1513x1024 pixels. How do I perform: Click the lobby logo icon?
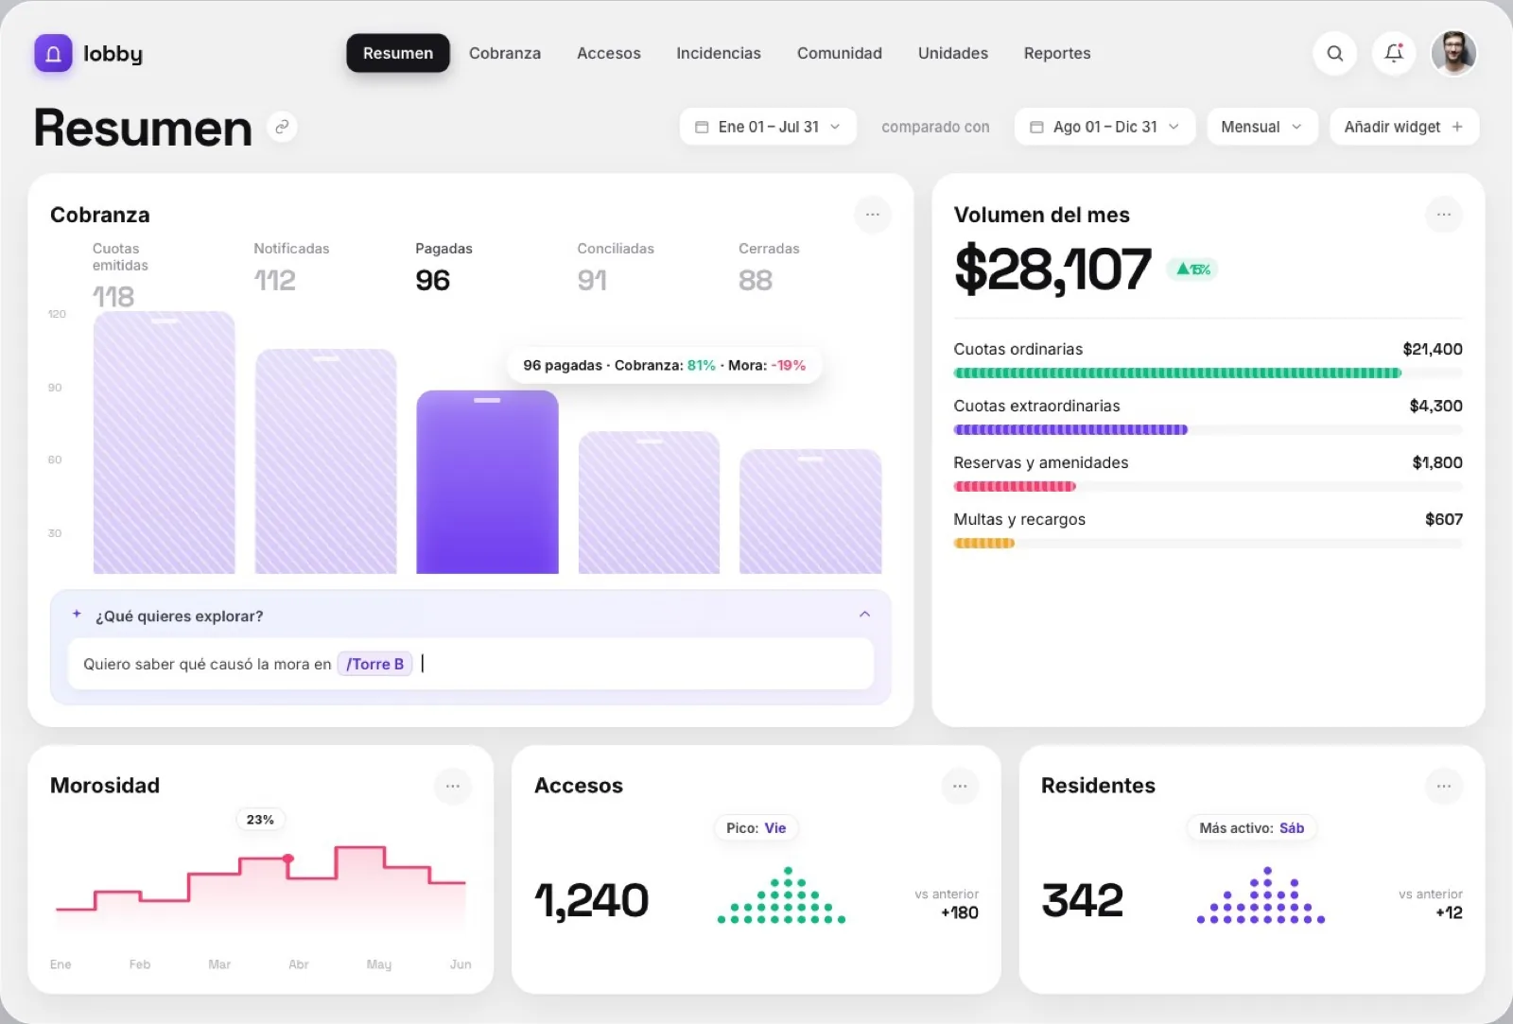click(53, 54)
